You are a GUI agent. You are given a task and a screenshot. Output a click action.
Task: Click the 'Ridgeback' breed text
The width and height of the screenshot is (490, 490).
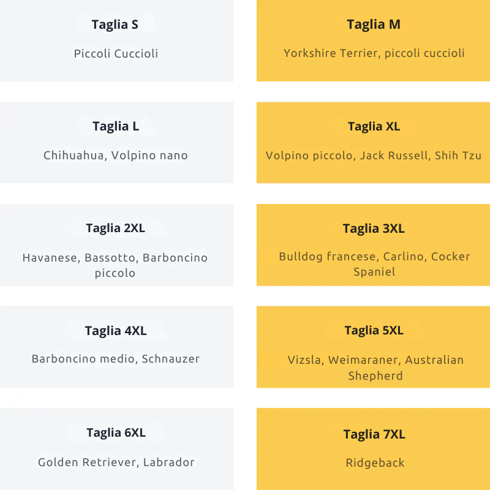pos(375,462)
